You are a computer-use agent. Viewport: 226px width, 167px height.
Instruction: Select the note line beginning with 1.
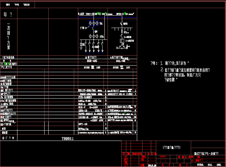click(175, 63)
